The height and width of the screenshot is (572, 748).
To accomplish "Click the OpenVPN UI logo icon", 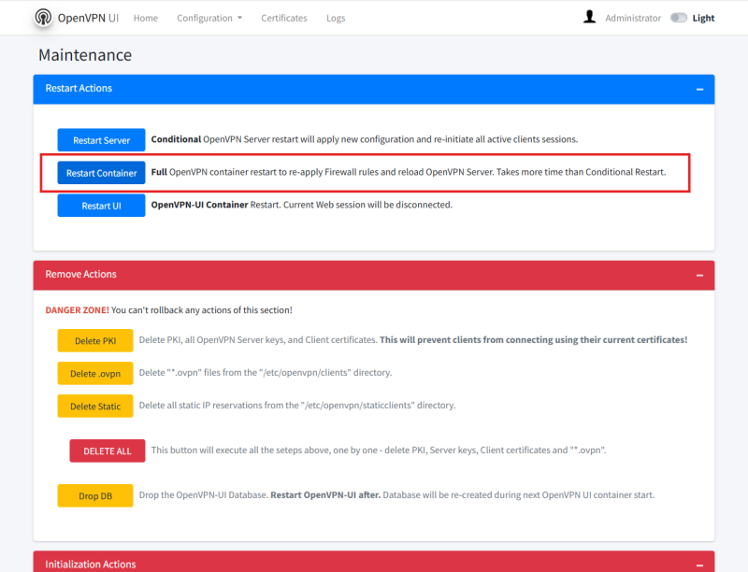I will tap(43, 18).
